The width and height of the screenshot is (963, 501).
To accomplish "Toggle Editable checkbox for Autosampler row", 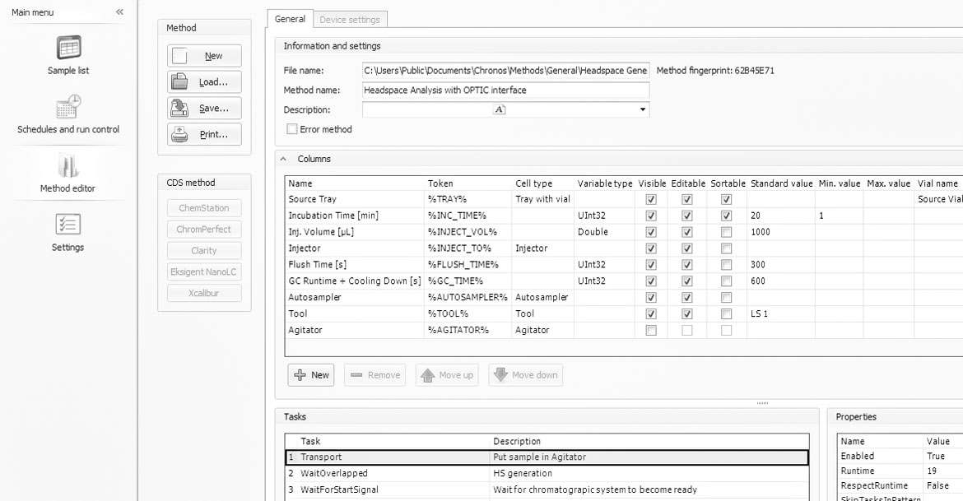I will [686, 297].
